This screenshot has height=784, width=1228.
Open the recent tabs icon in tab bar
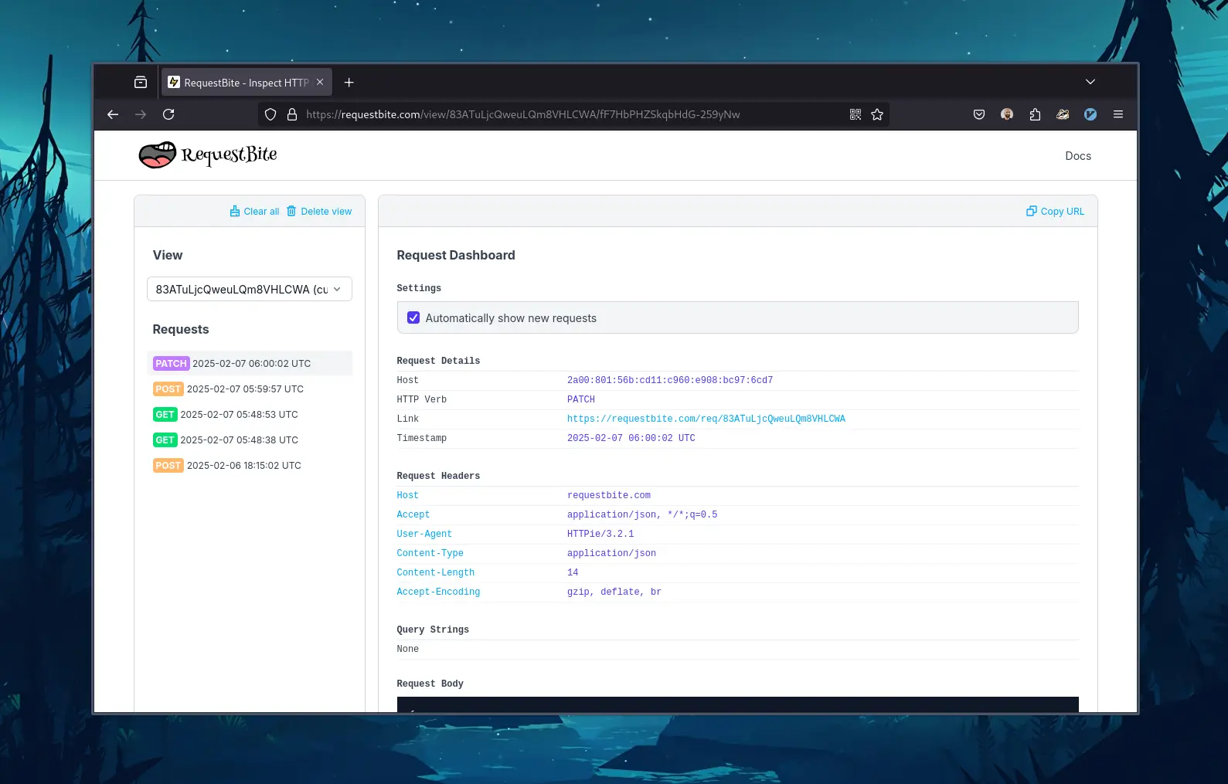click(141, 82)
